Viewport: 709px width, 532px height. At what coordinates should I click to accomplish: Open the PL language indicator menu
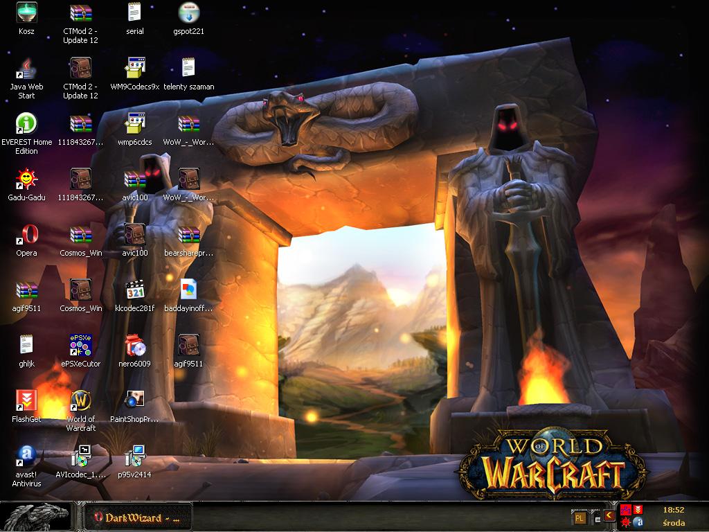[580, 518]
